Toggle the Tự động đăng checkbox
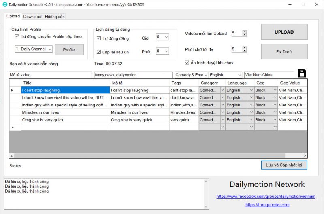Image resolution: width=324 pixels, height=214 pixels. tap(99, 38)
